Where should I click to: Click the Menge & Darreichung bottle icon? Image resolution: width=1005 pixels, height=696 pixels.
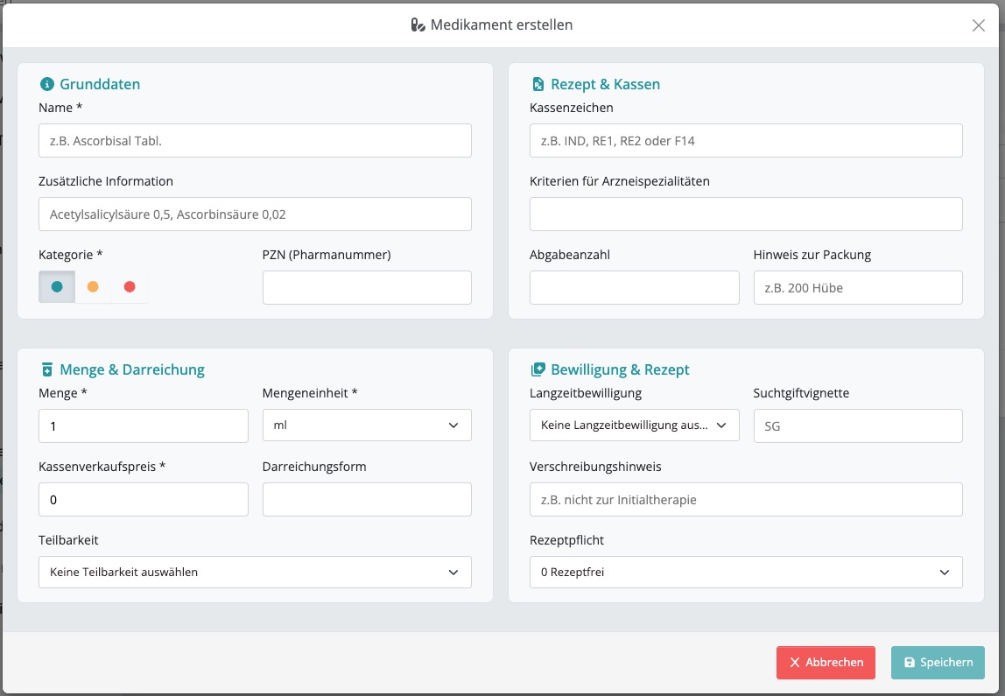pos(46,369)
